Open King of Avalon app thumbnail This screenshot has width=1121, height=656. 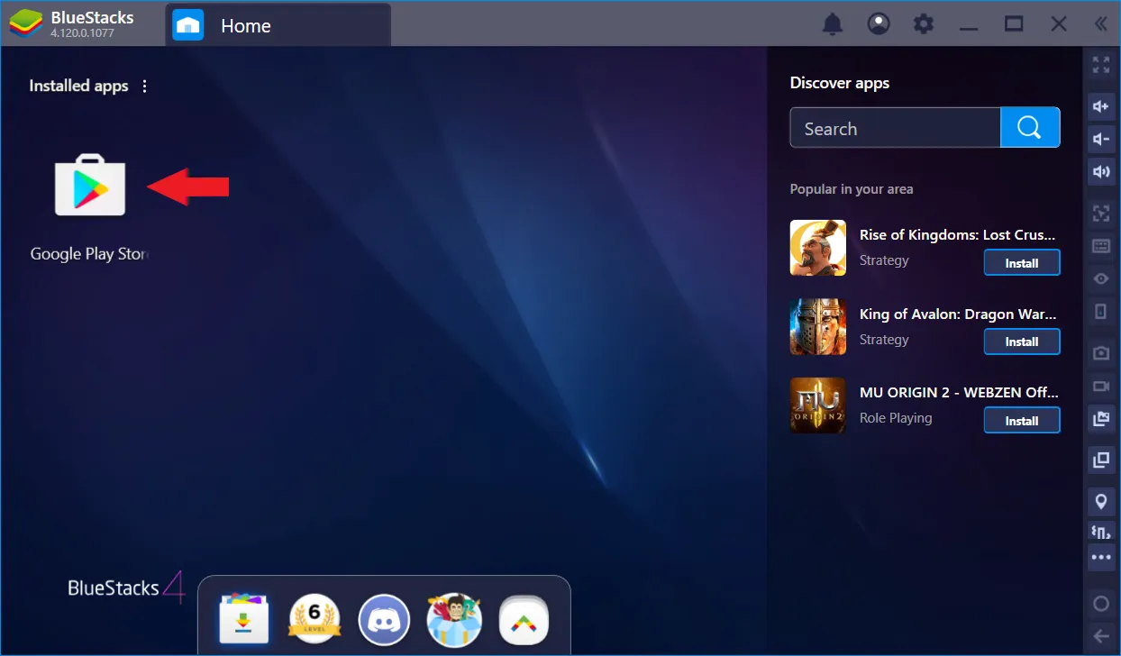pos(817,326)
